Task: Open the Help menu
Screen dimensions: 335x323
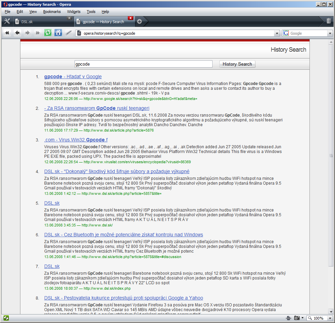Action: point(105,12)
